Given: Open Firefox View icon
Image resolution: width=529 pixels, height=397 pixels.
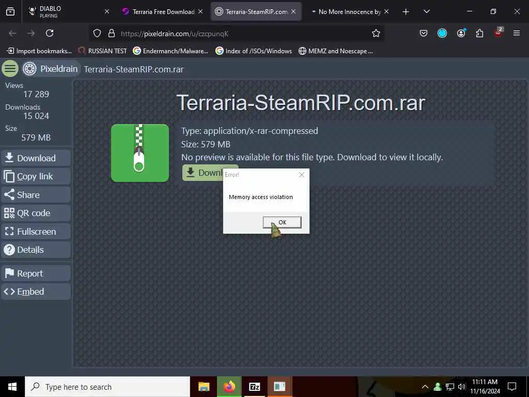Looking at the screenshot, I should [x=10, y=12].
